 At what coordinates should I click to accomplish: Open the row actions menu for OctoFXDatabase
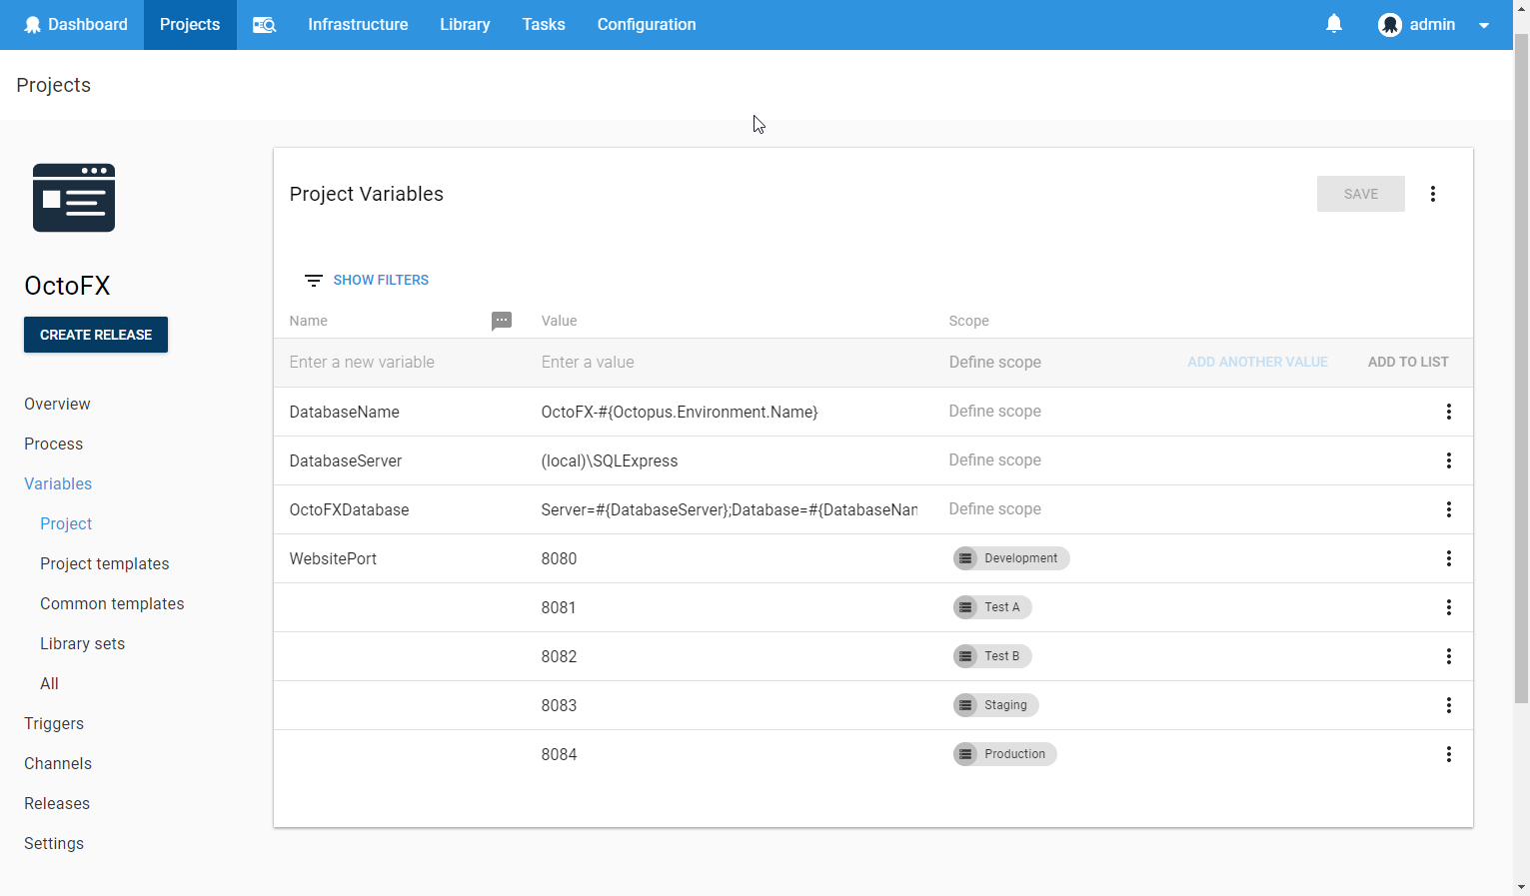(1449, 509)
